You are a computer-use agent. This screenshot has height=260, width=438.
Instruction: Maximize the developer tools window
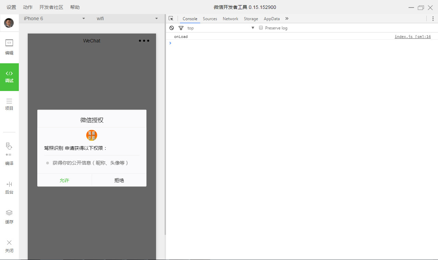[421, 8]
